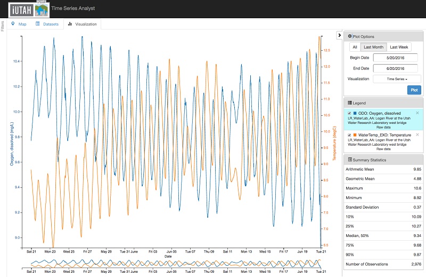Collapse the side panel with chevron arrow
The image size is (426, 277).
[339, 35]
